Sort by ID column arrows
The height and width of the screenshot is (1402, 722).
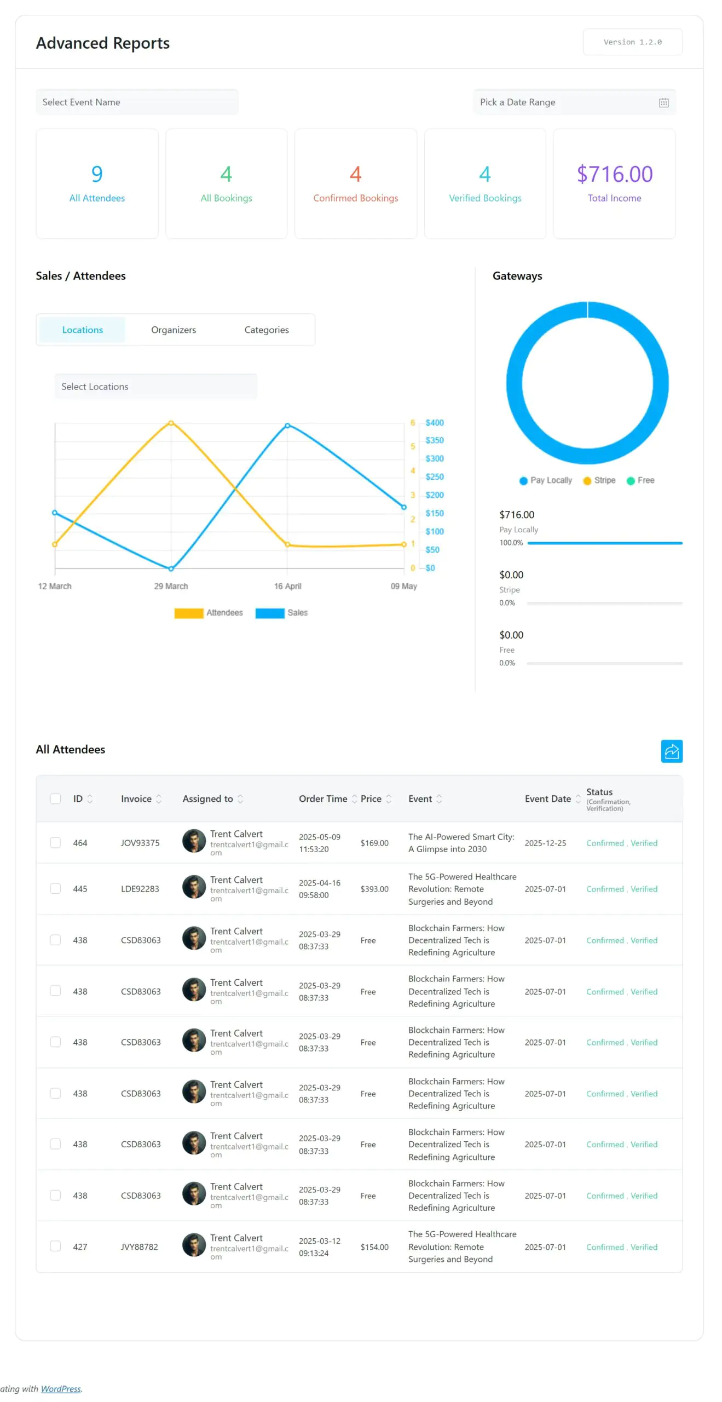(90, 798)
